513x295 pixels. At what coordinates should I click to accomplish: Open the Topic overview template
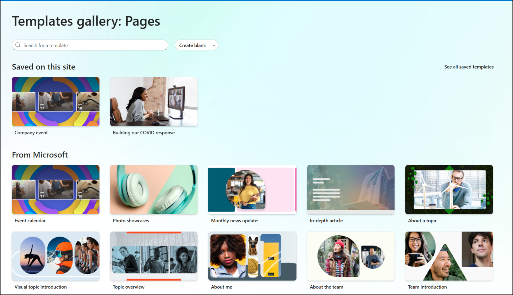click(x=154, y=256)
